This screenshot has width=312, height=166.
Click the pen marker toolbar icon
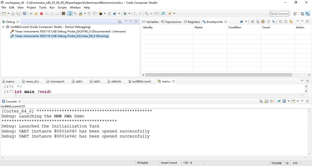click(170, 14)
